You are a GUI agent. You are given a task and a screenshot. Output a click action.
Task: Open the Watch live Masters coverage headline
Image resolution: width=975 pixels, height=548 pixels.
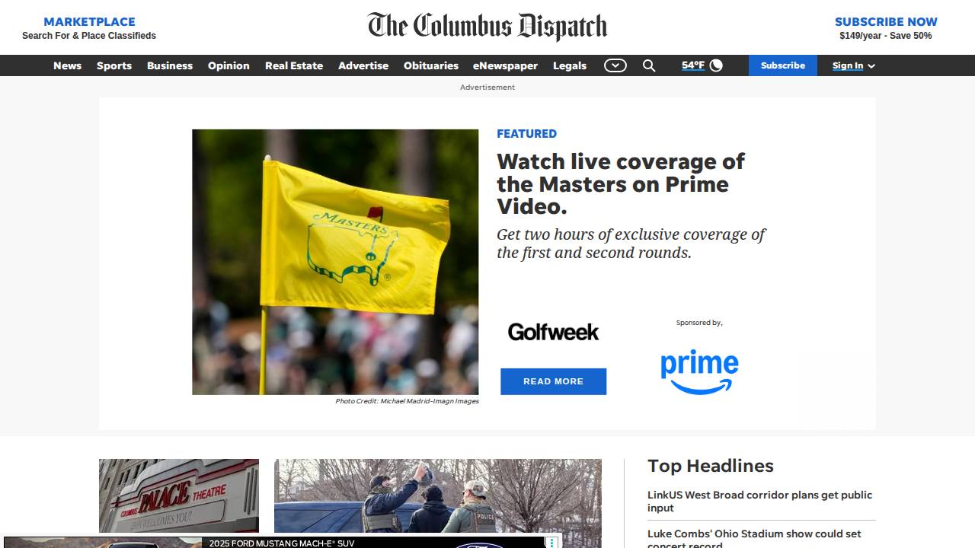click(621, 183)
